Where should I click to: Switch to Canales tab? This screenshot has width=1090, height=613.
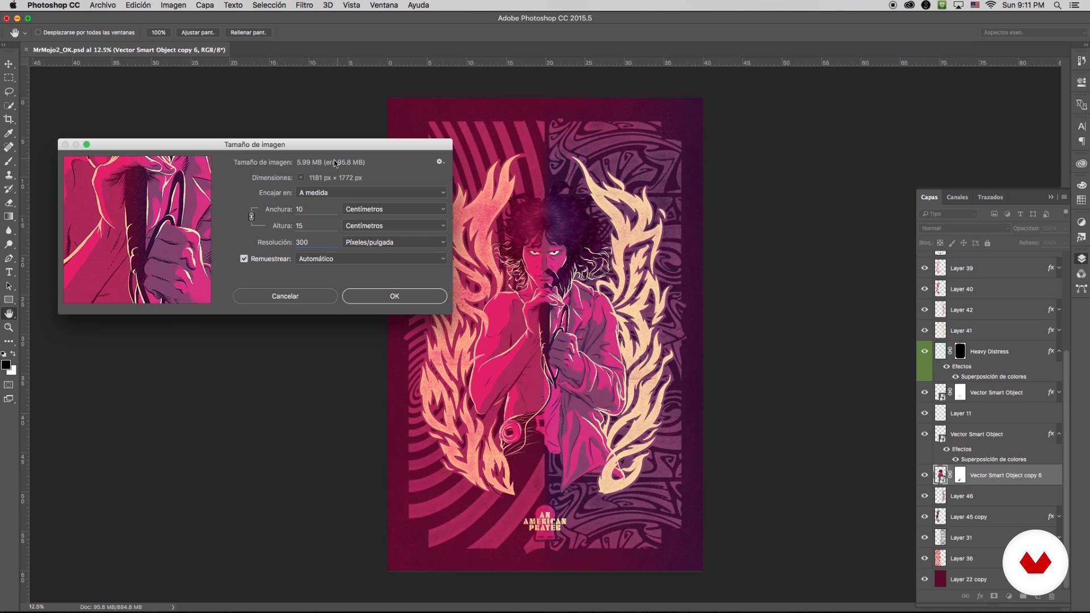click(x=957, y=197)
